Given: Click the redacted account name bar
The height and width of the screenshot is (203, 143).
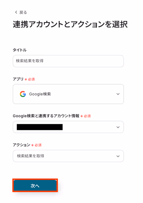Looking at the screenshot, I should point(40,127).
